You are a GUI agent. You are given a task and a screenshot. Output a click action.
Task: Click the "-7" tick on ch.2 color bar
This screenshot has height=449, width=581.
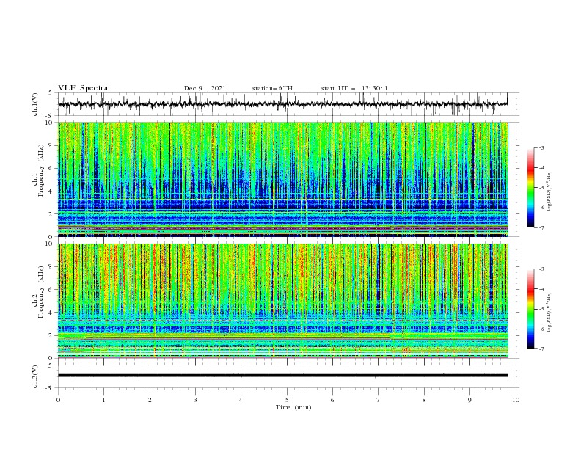(x=541, y=348)
